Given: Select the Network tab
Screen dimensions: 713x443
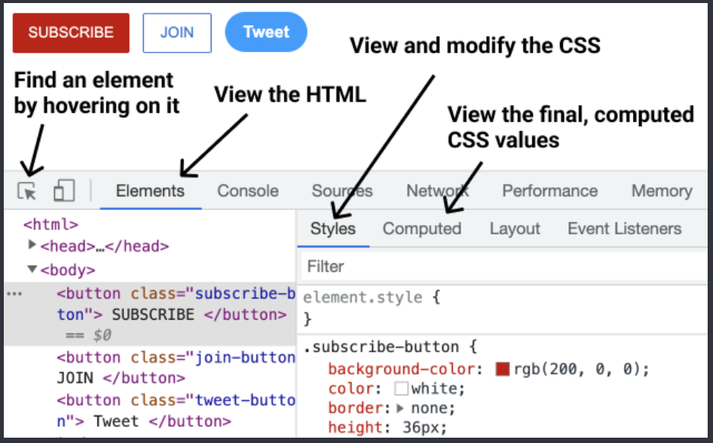Looking at the screenshot, I should (x=438, y=190).
